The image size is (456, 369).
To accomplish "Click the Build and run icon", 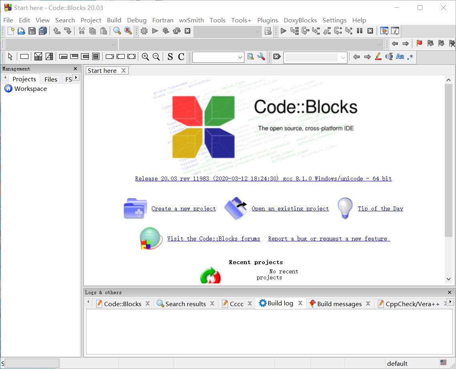I will tap(166, 31).
